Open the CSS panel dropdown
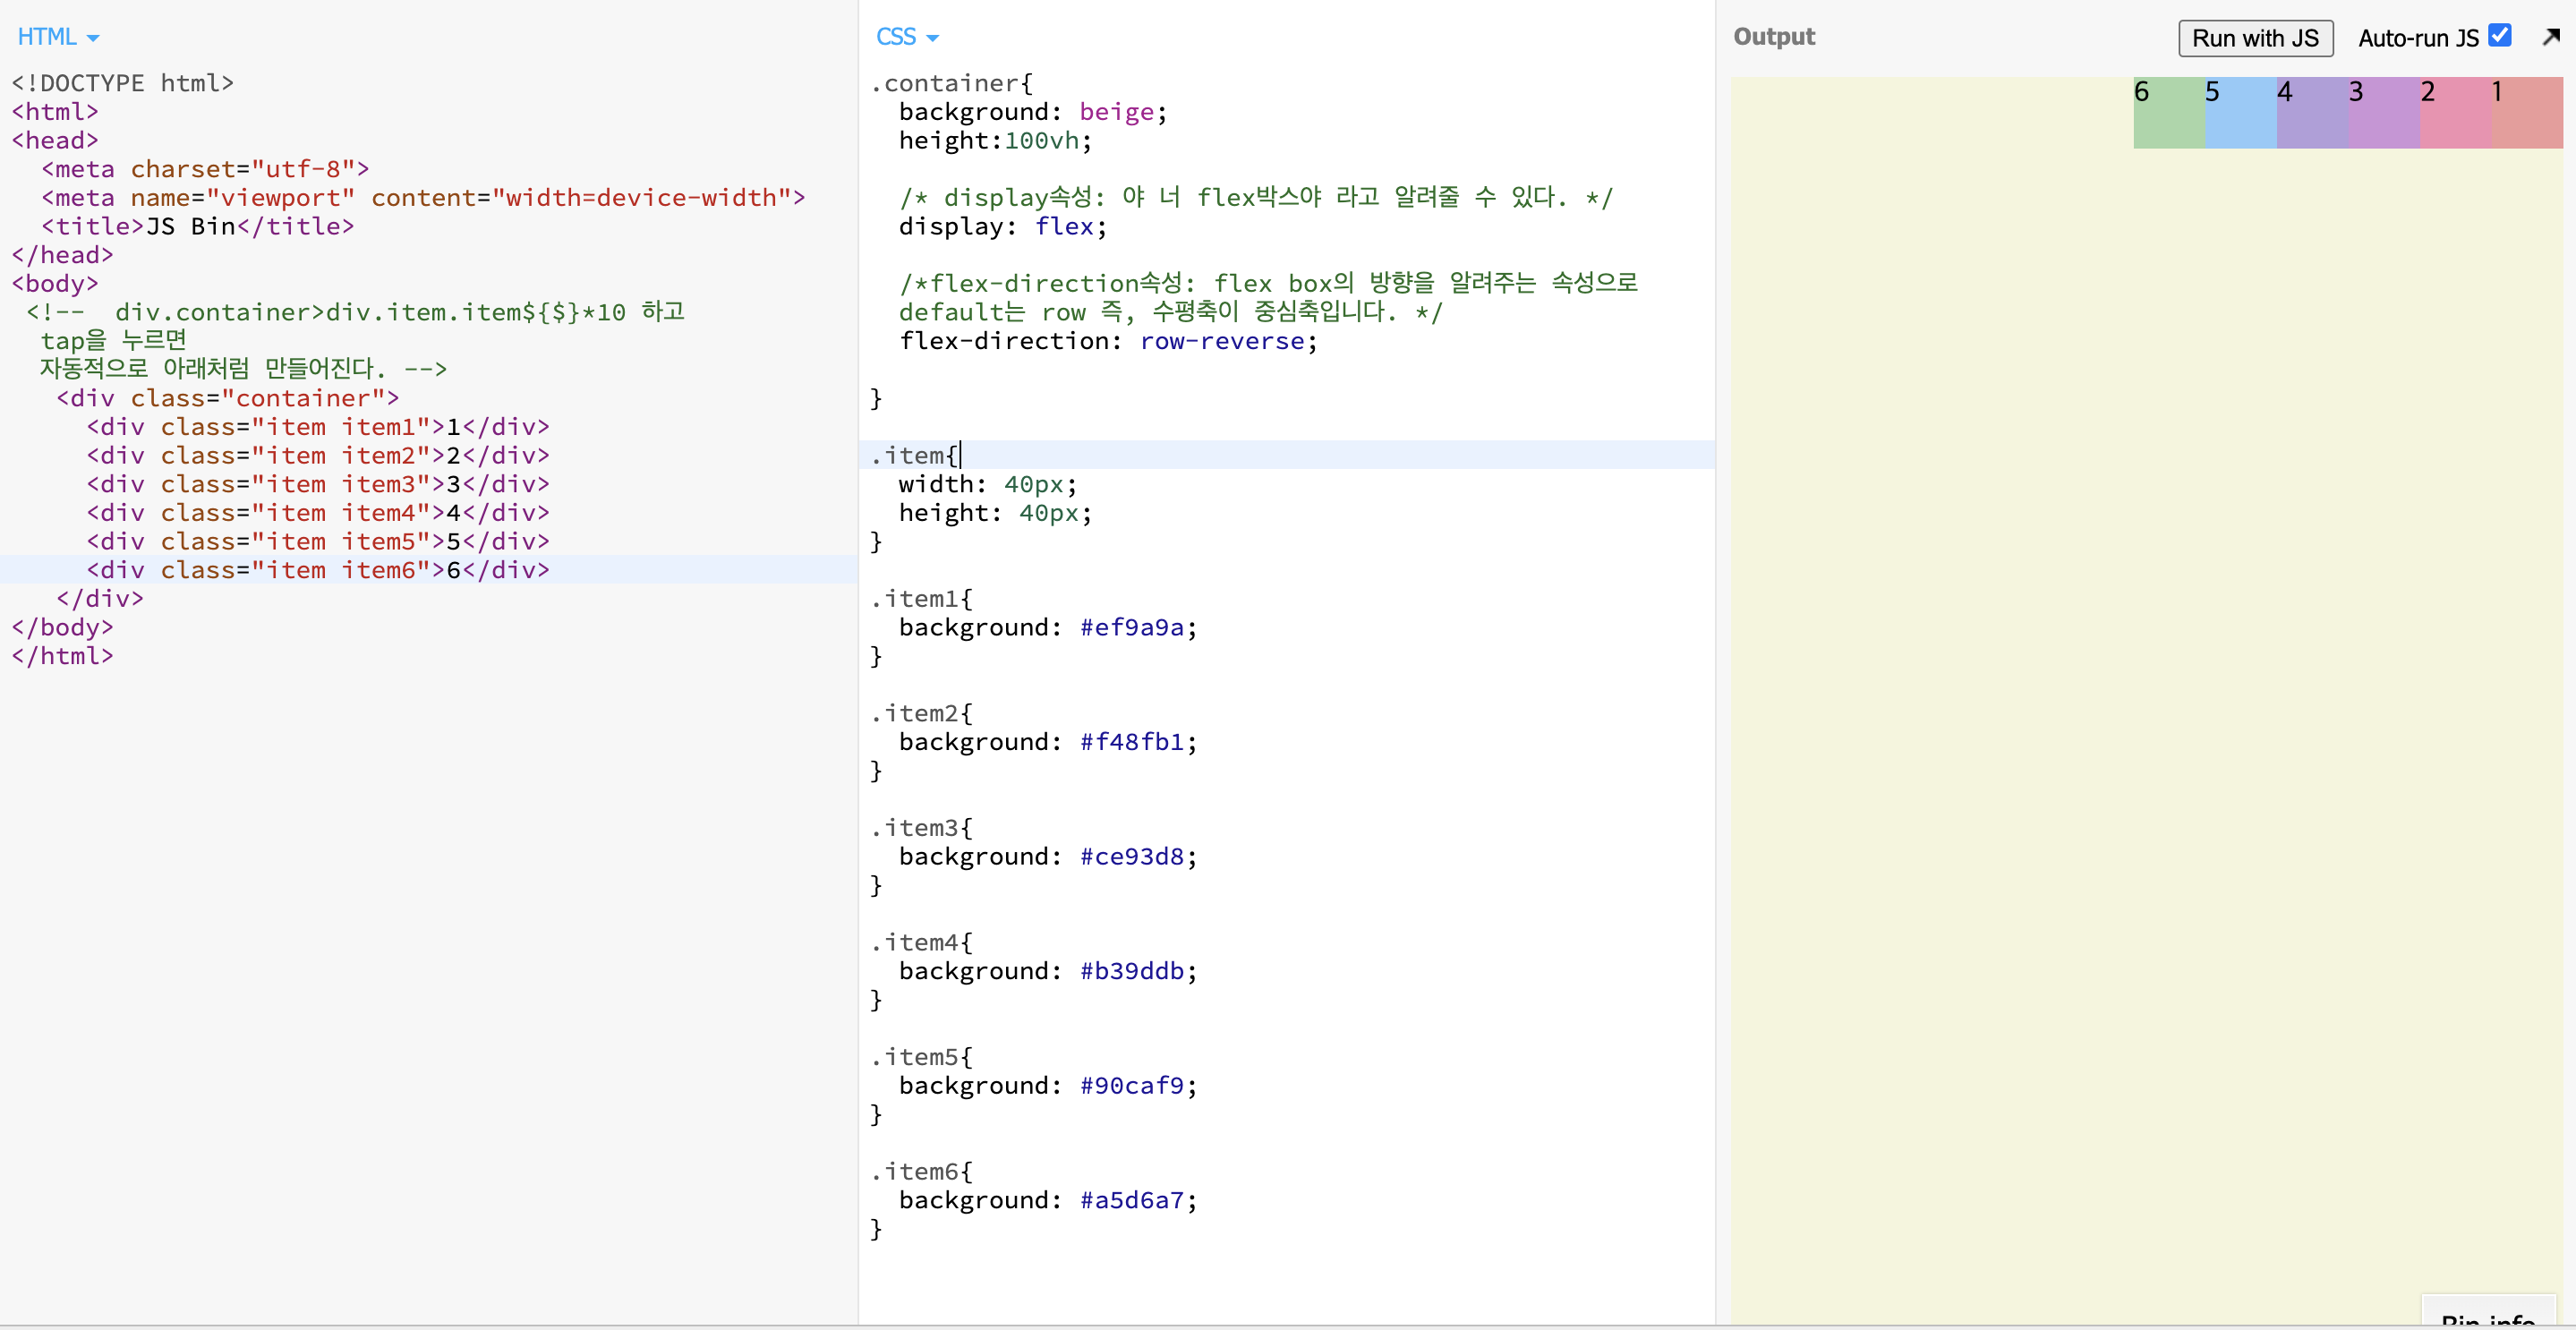Viewport: 2576px width, 1330px height. 907,37
